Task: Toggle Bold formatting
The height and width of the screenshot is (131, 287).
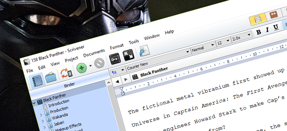Action: click(x=259, y=32)
